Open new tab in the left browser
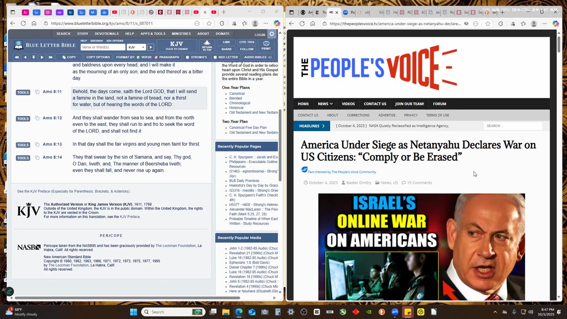 coord(224,12)
